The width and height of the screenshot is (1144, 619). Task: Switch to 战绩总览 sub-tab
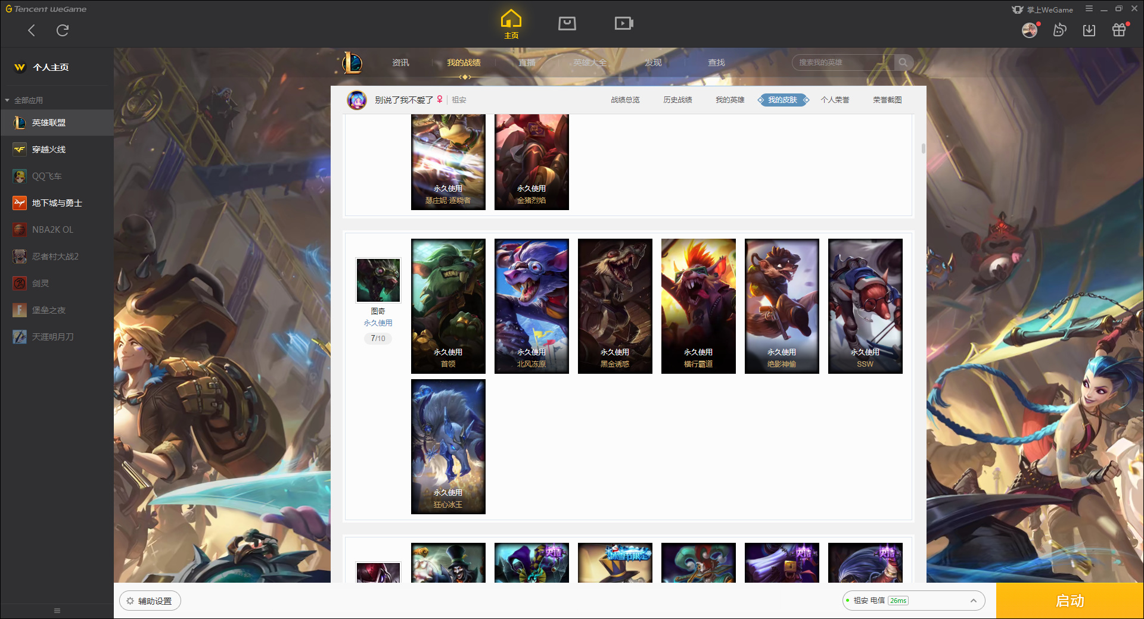pos(625,100)
